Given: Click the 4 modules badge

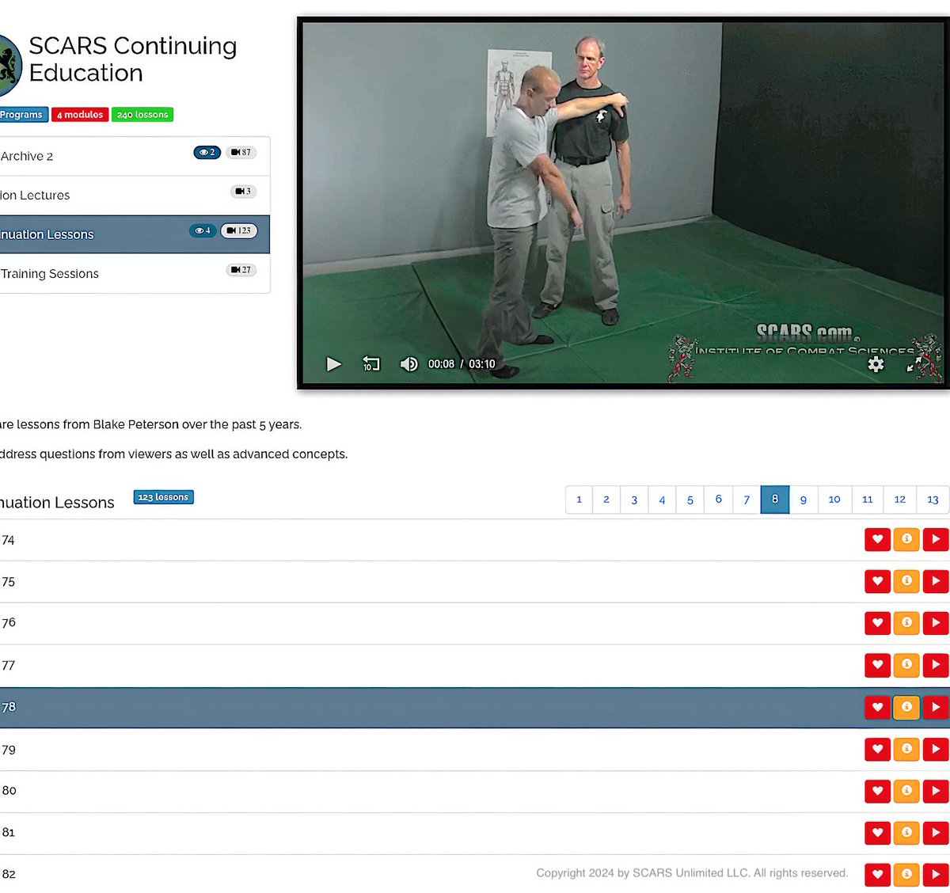Looking at the screenshot, I should tap(80, 115).
